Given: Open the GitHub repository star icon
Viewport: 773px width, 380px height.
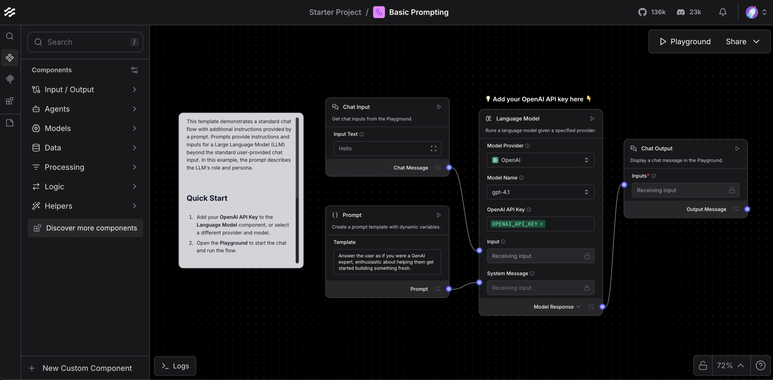Looking at the screenshot, I should click(x=642, y=12).
